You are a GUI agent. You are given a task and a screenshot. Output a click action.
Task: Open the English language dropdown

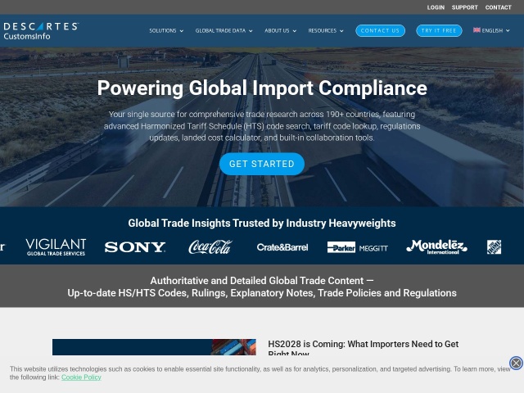[491, 30]
